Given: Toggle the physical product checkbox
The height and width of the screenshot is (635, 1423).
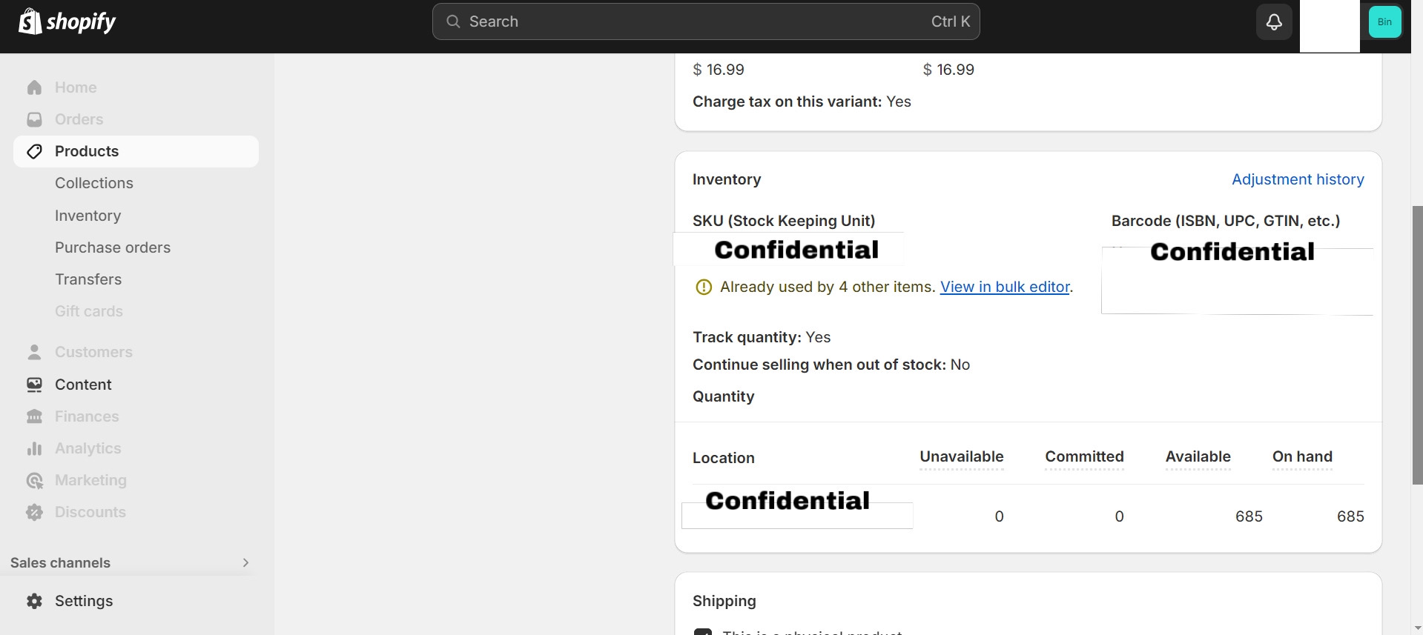Looking at the screenshot, I should pos(702,632).
